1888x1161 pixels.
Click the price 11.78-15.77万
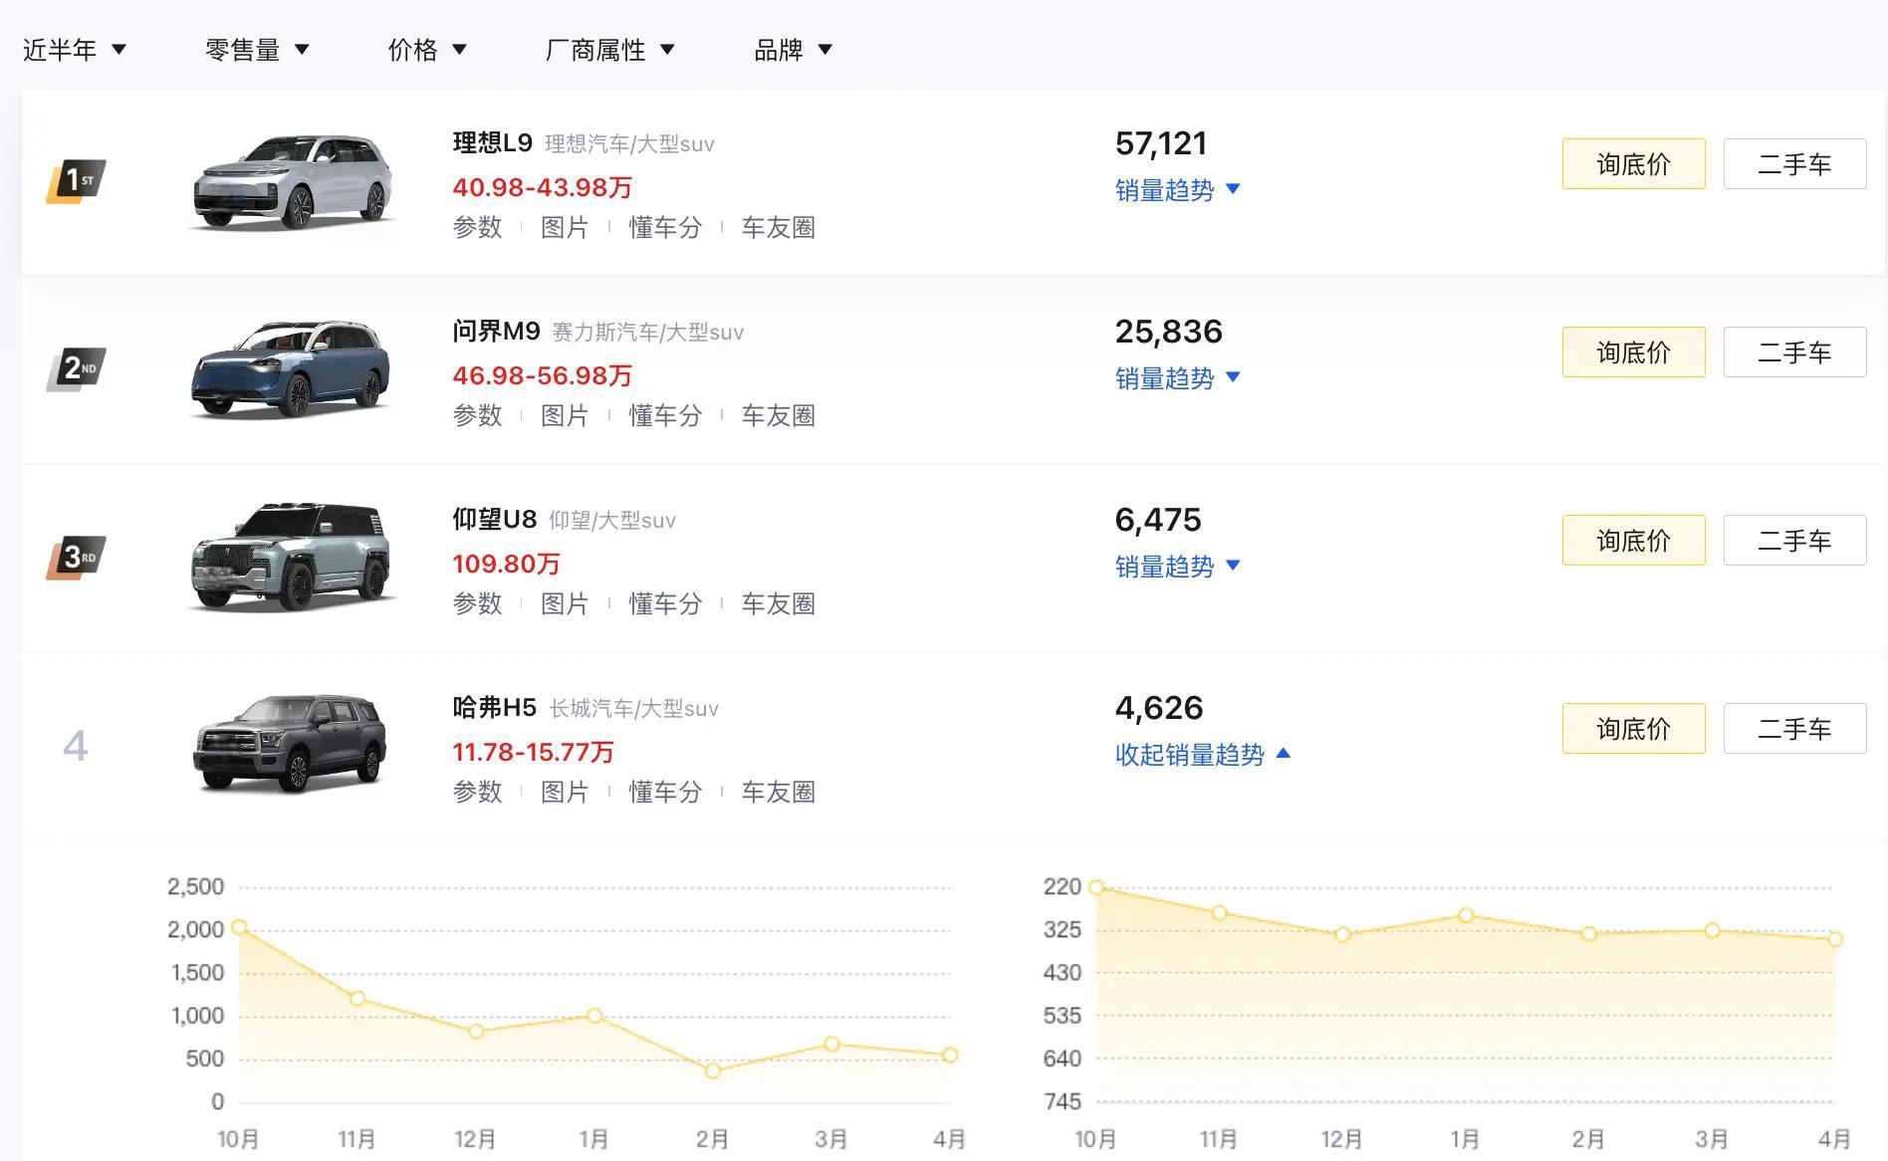[533, 752]
